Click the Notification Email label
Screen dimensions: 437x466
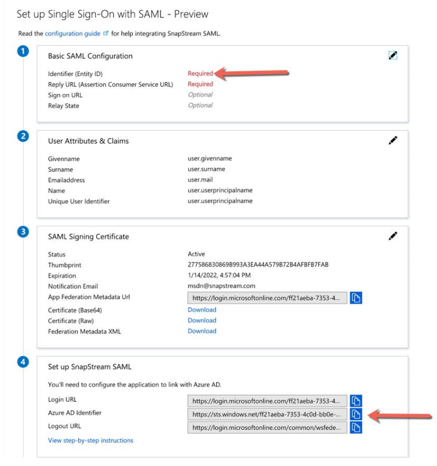pos(73,286)
